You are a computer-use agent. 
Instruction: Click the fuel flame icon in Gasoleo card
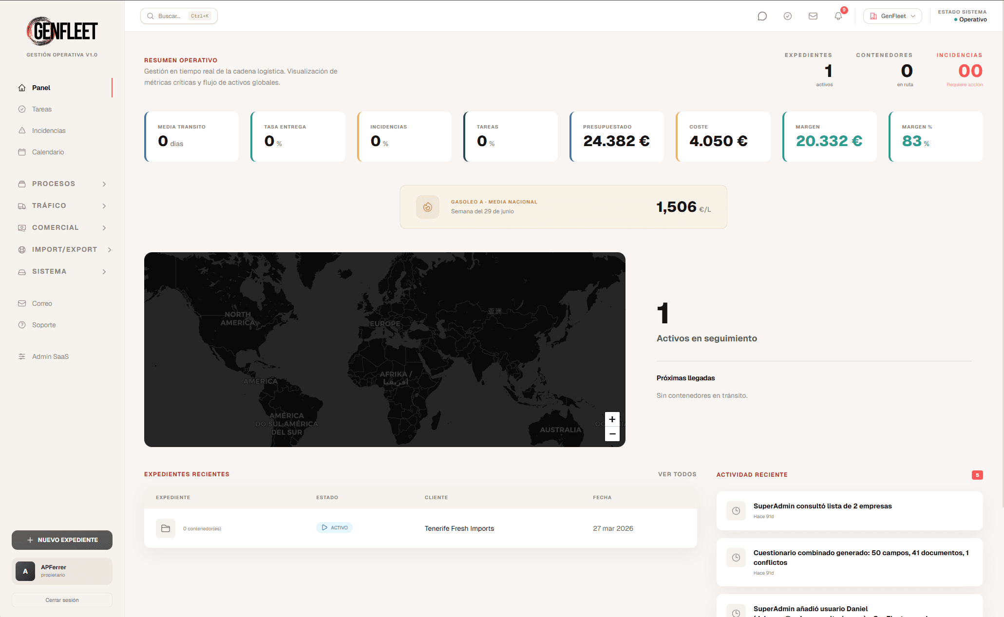pyautogui.click(x=428, y=207)
